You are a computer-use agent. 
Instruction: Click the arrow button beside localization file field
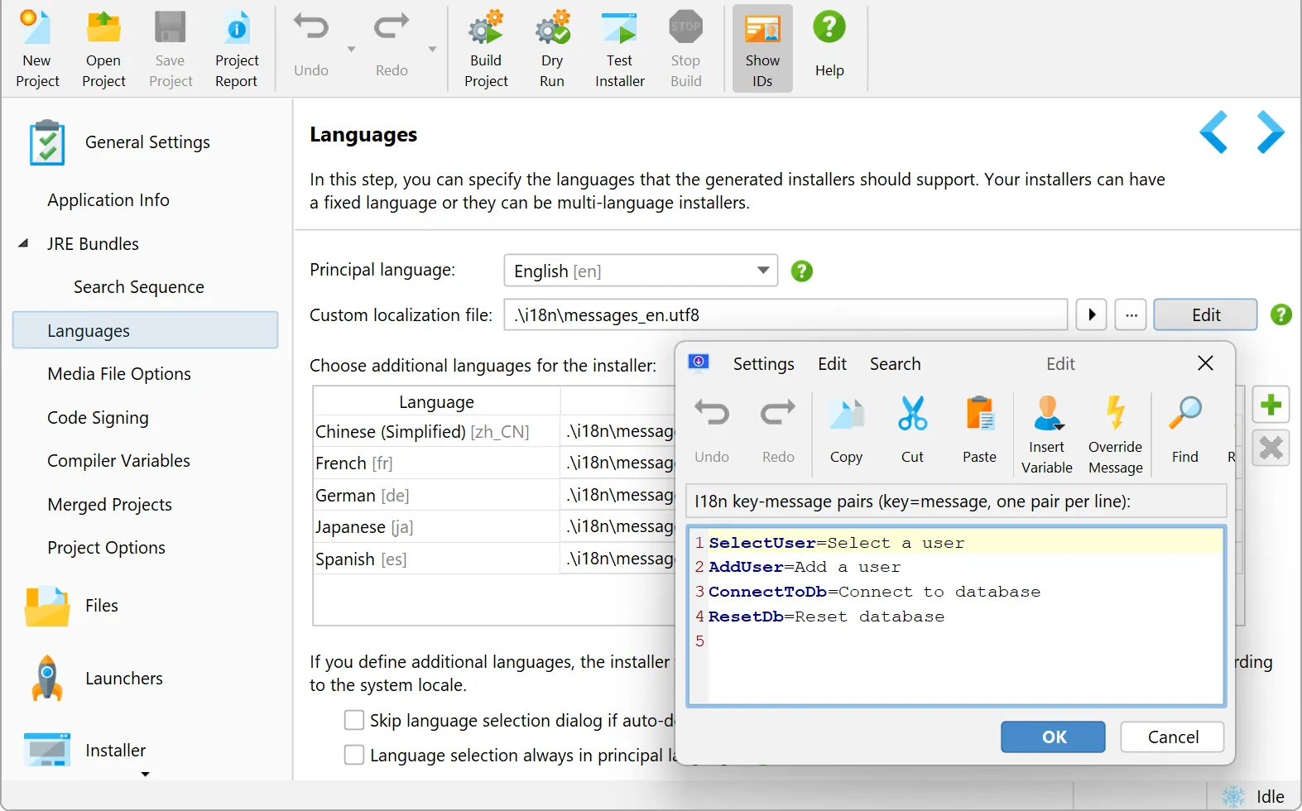(1091, 314)
